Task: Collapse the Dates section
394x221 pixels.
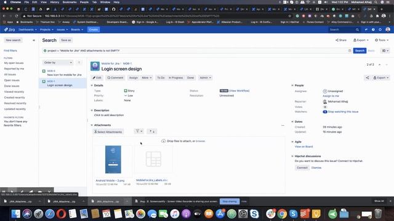Action: pos(292,122)
